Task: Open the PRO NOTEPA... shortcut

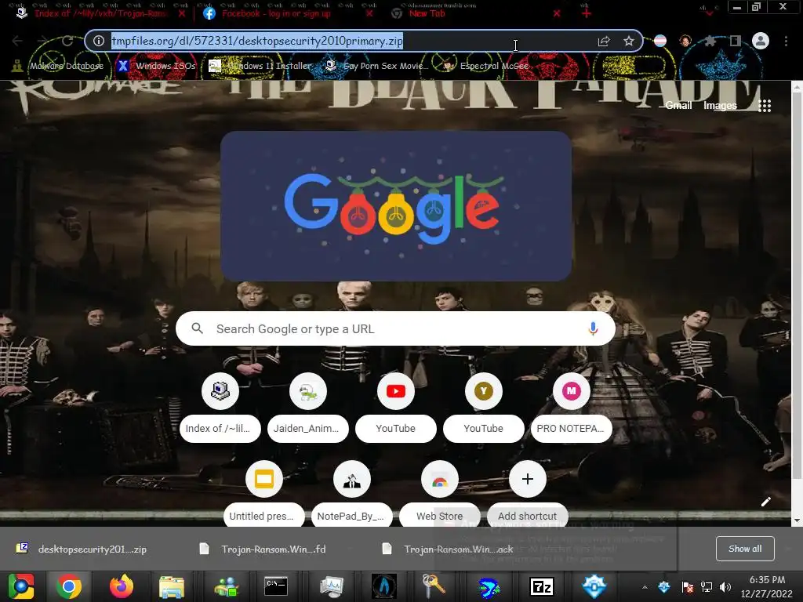Action: (x=572, y=408)
